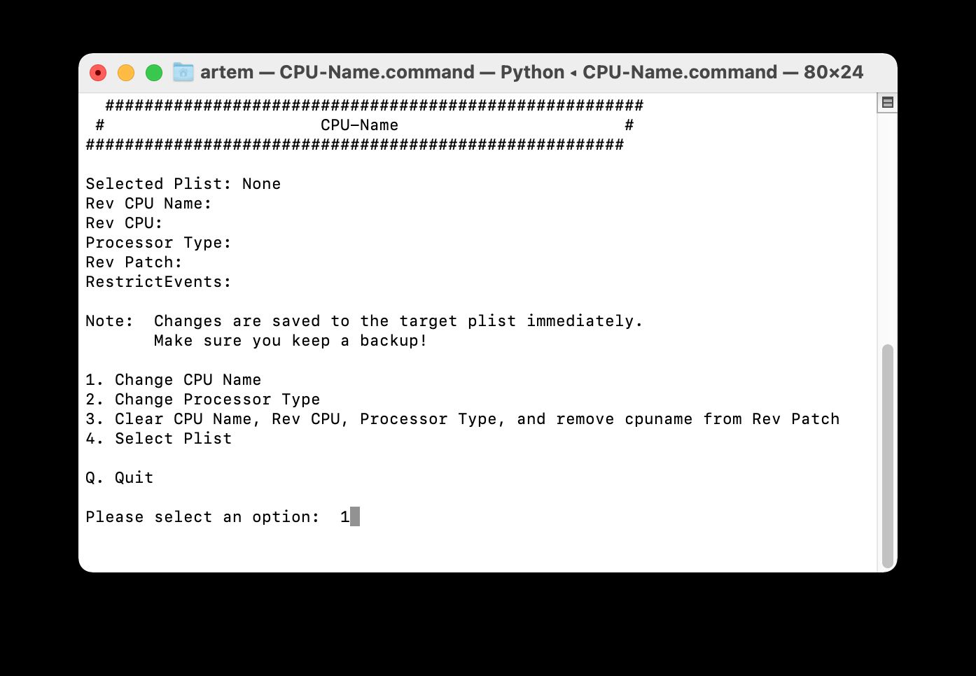Click the '2. Change Processor Type' option line
Viewport: 976px width, 676px height.
pos(202,400)
